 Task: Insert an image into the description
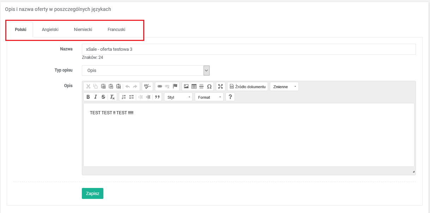tap(186, 86)
